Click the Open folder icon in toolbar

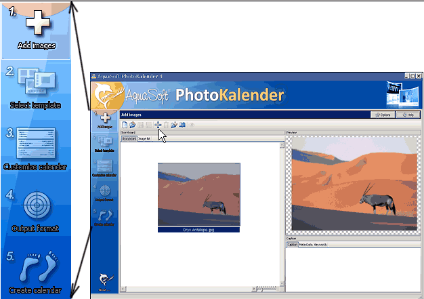pos(133,125)
